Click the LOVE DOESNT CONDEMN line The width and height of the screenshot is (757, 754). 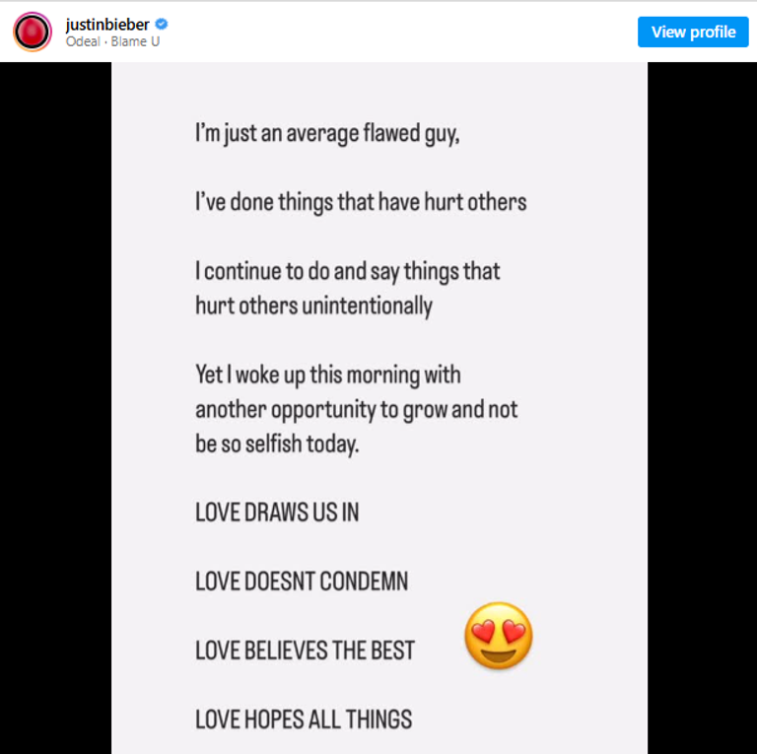point(302,582)
